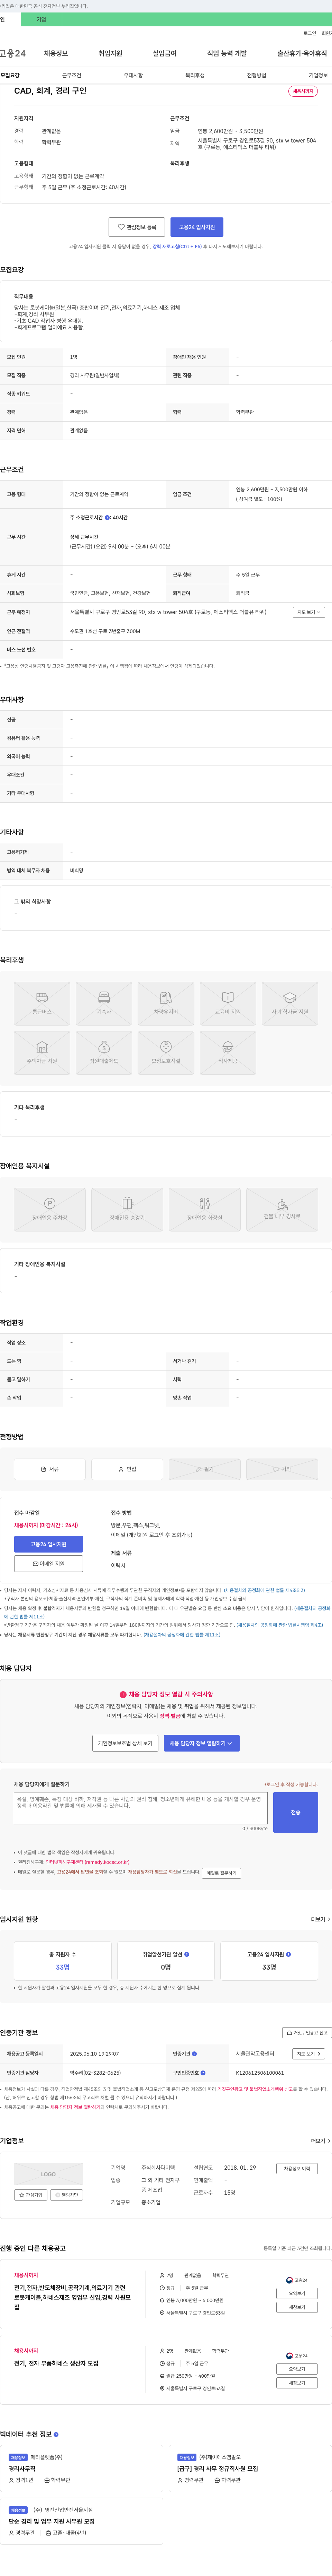Click 더보기 next to 기업정보
The width and height of the screenshot is (332, 2576).
(x=319, y=2141)
